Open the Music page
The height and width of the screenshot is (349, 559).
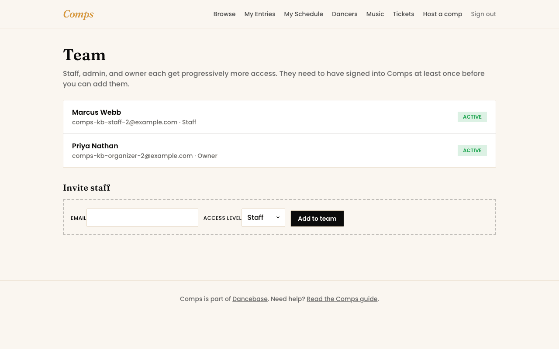tap(375, 14)
